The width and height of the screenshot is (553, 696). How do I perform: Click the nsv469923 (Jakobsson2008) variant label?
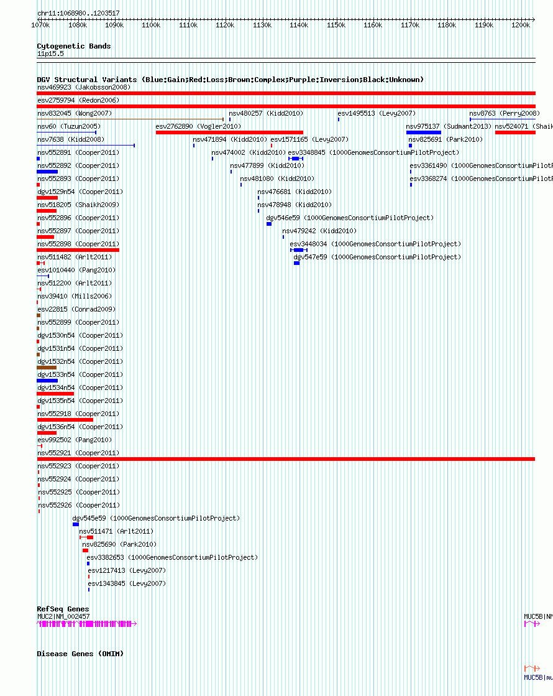click(x=84, y=88)
